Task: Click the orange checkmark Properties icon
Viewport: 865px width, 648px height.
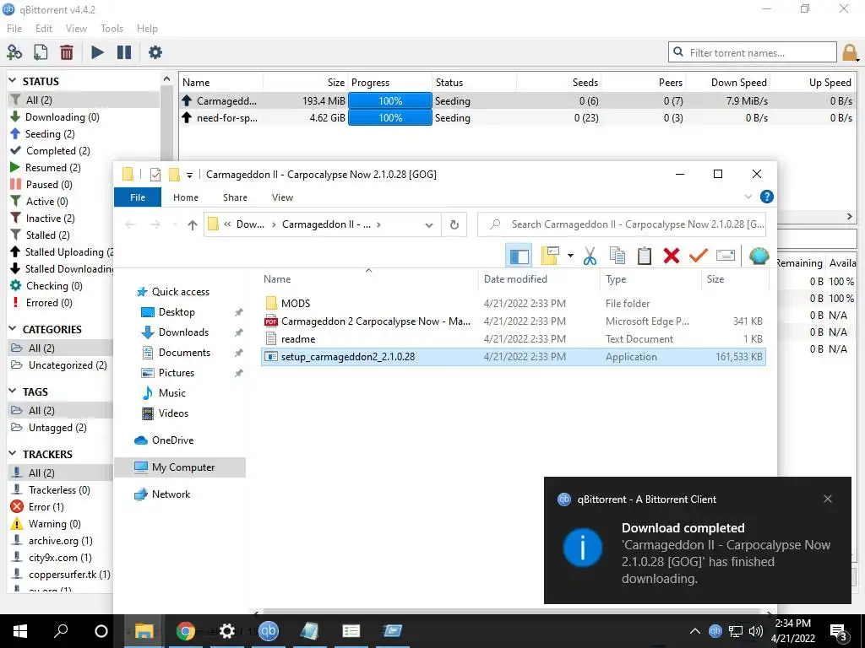Action: click(699, 256)
